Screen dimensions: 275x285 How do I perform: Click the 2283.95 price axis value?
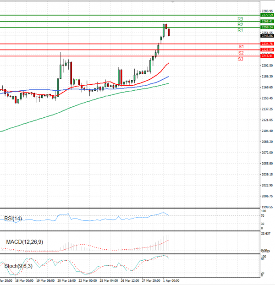click(x=267, y=11)
